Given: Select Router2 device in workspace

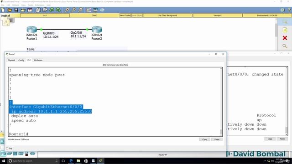Looking at the screenshot, I should (97, 30).
